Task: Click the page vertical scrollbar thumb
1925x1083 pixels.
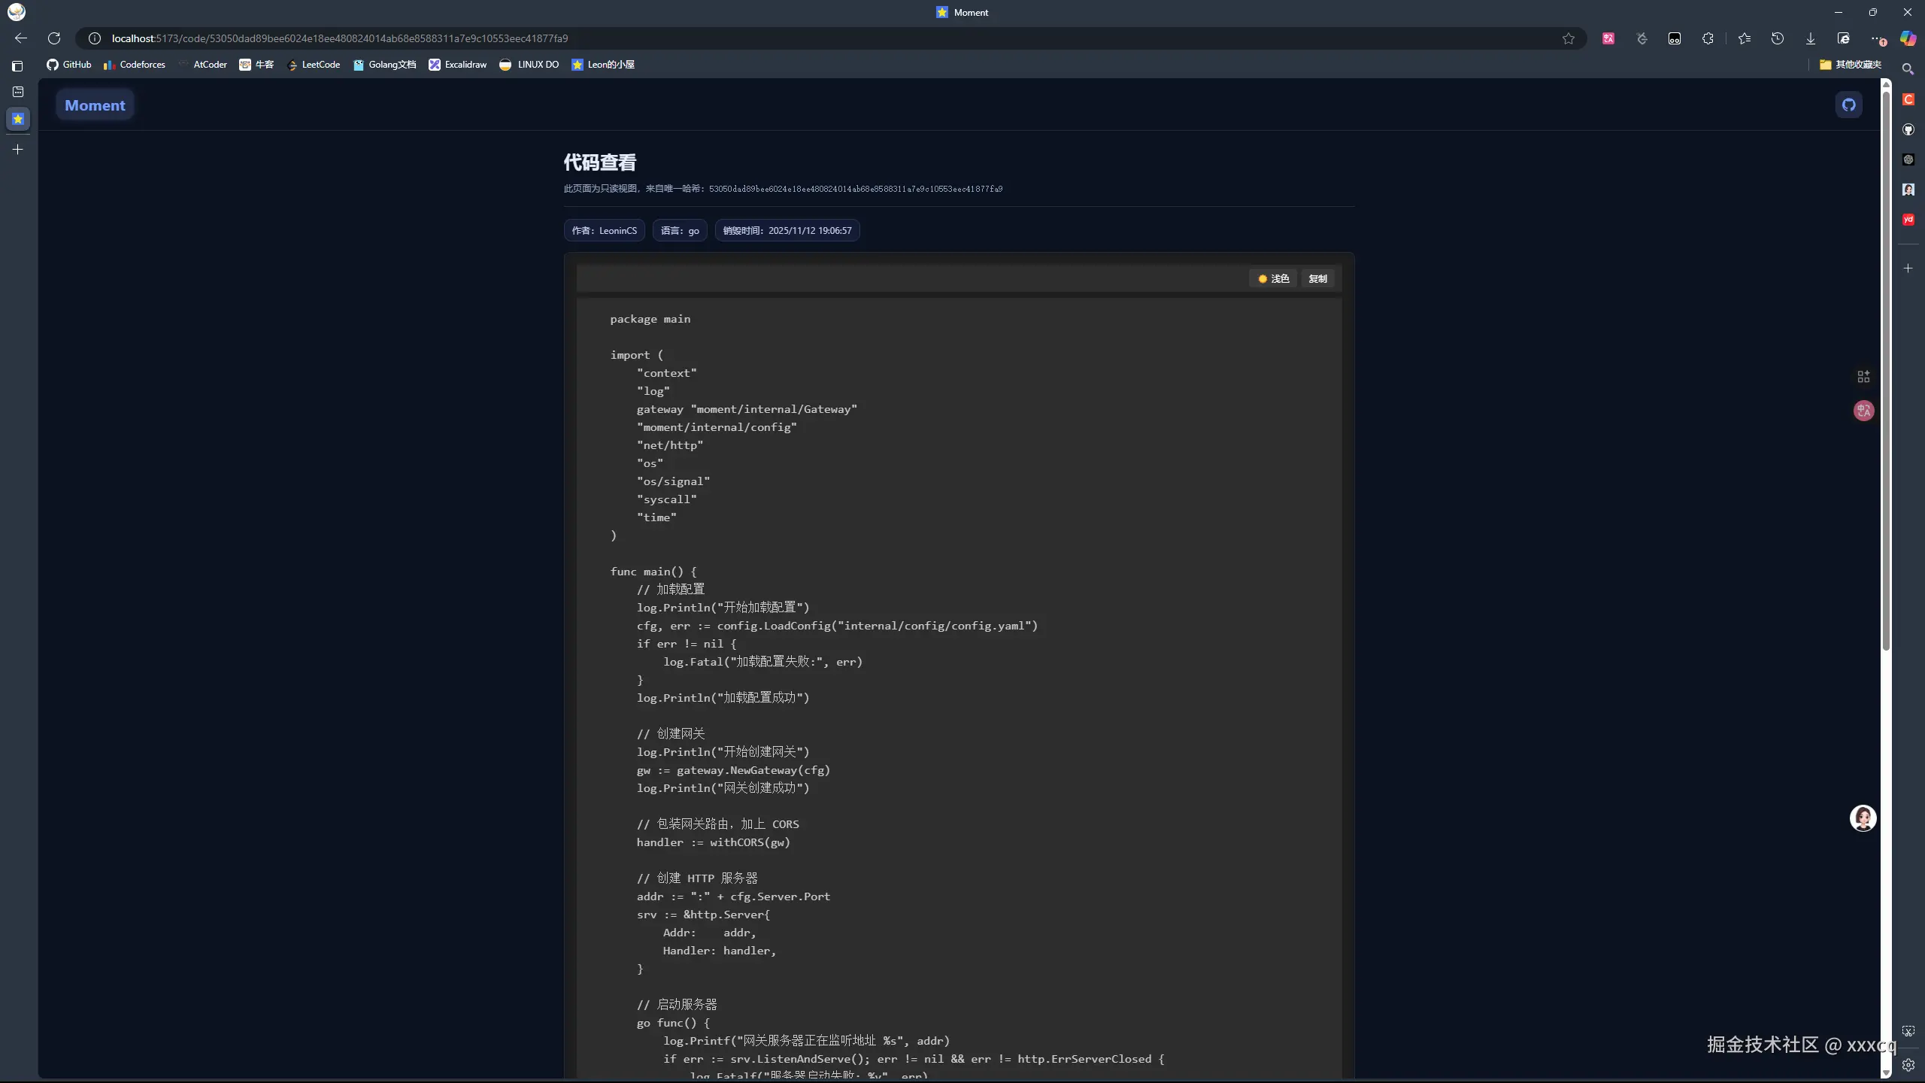Action: pos(1886,369)
